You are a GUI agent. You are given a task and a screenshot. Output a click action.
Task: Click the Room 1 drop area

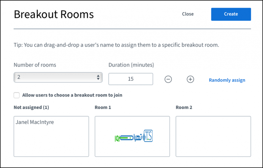coord(132,148)
